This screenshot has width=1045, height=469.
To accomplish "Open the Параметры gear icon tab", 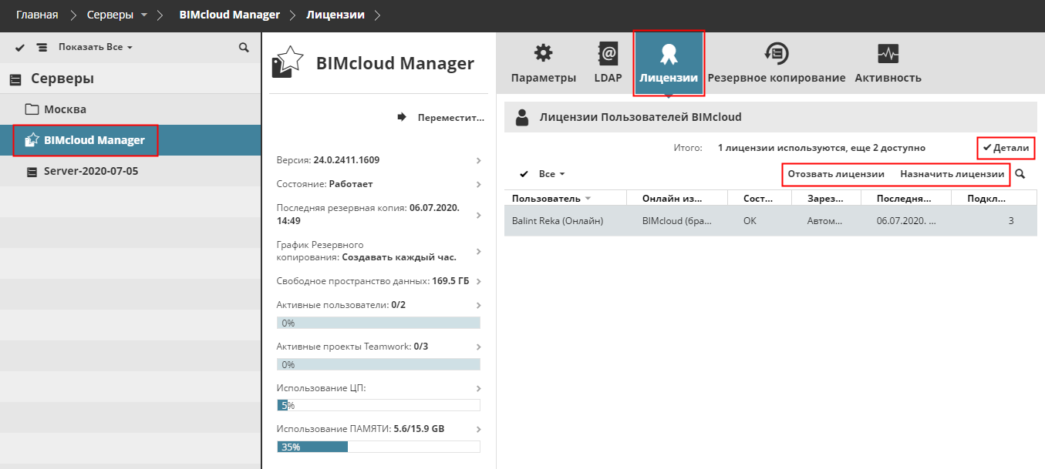I will point(543,54).
